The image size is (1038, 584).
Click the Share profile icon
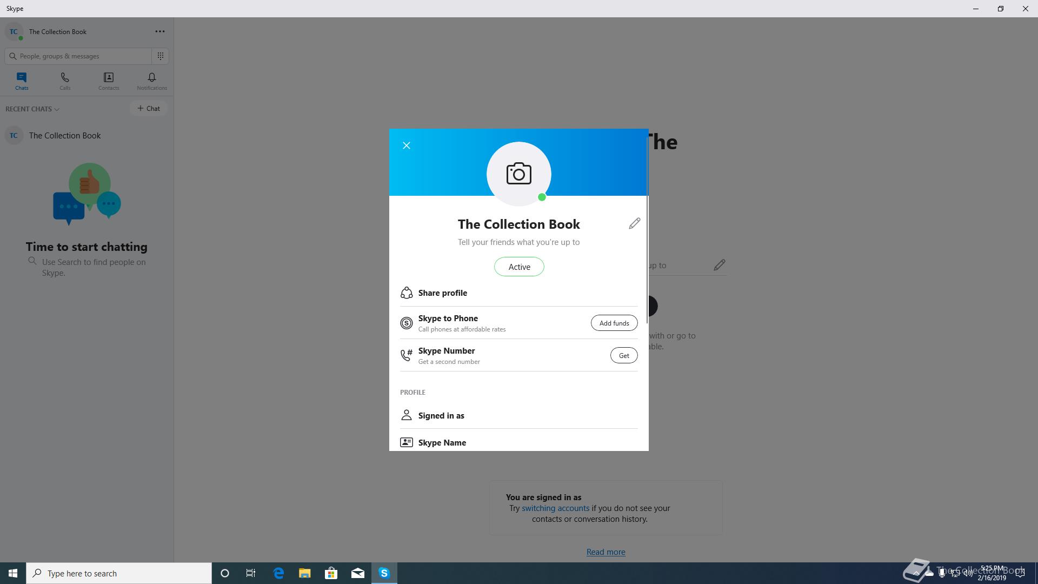pos(407,293)
